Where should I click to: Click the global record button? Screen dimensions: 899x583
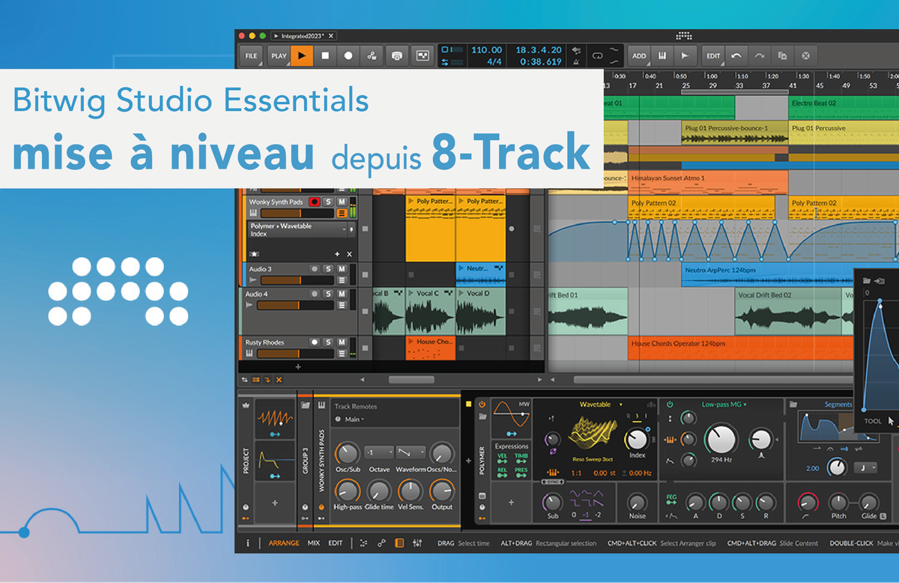(x=348, y=55)
